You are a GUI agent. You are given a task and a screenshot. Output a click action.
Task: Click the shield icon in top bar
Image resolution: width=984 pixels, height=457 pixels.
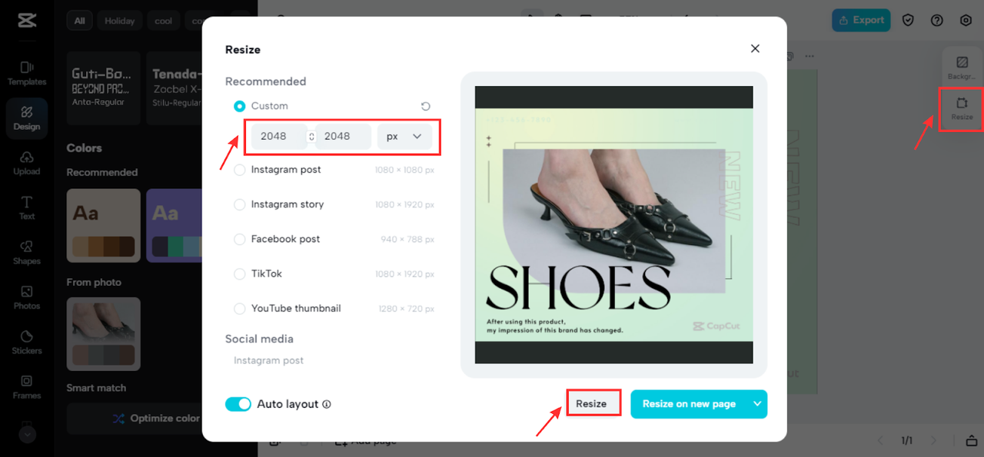pos(908,20)
